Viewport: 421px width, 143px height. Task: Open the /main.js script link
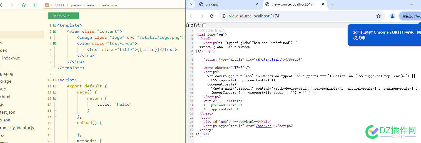264,126
